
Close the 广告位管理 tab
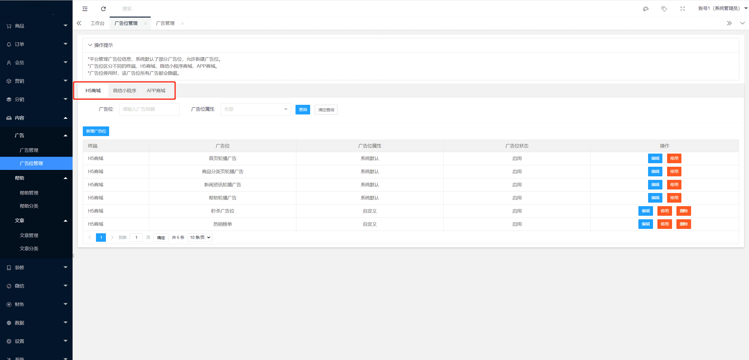pos(145,24)
